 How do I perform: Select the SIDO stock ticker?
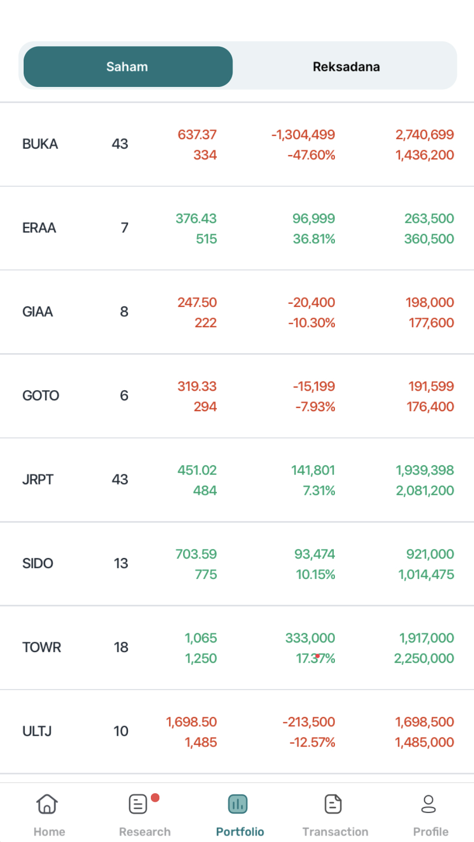point(38,563)
